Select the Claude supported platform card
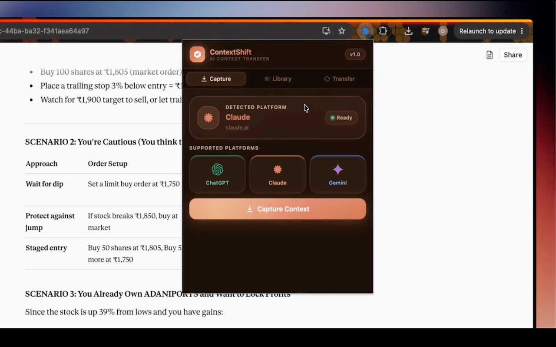The width and height of the screenshot is (556, 347). pyautogui.click(x=278, y=174)
